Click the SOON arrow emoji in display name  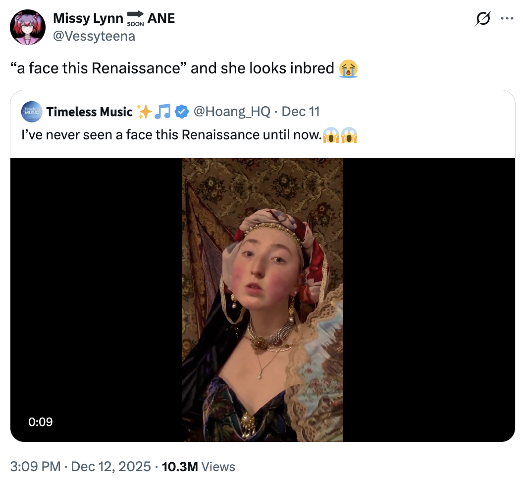135,19
